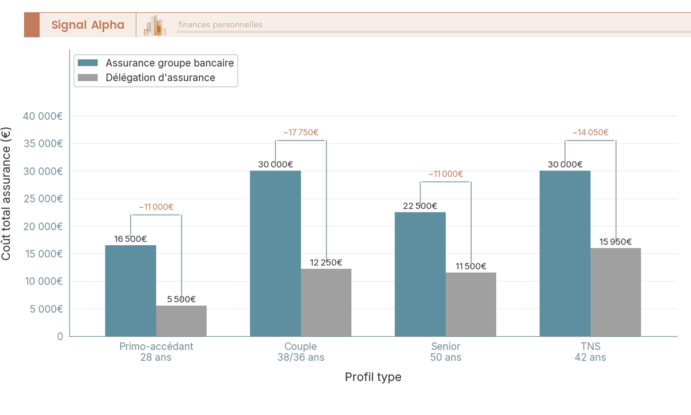Click the 30 000€ value label above Couple bar

pyautogui.click(x=275, y=164)
